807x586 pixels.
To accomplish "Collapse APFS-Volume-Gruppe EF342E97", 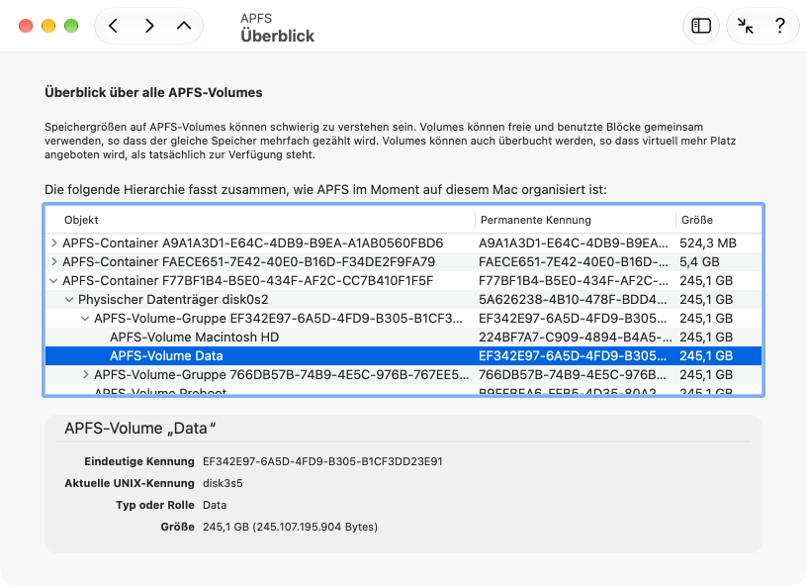I will 85,318.
